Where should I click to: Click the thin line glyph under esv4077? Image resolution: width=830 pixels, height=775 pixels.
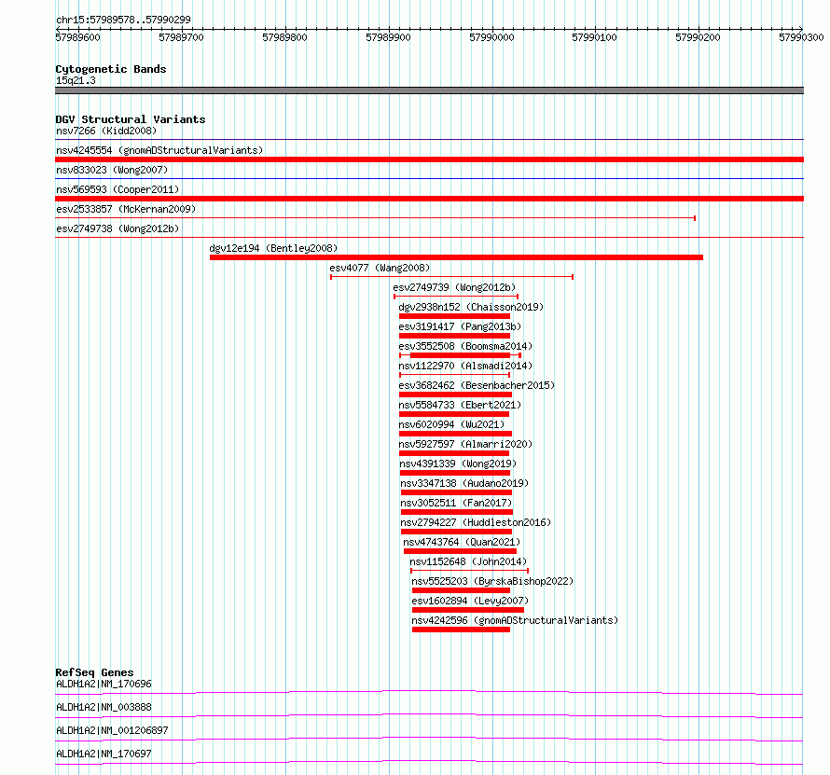coord(451,277)
